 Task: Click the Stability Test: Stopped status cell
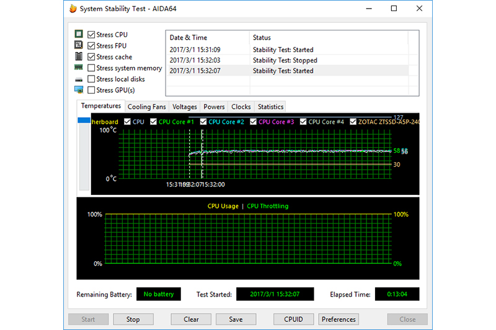(x=285, y=60)
